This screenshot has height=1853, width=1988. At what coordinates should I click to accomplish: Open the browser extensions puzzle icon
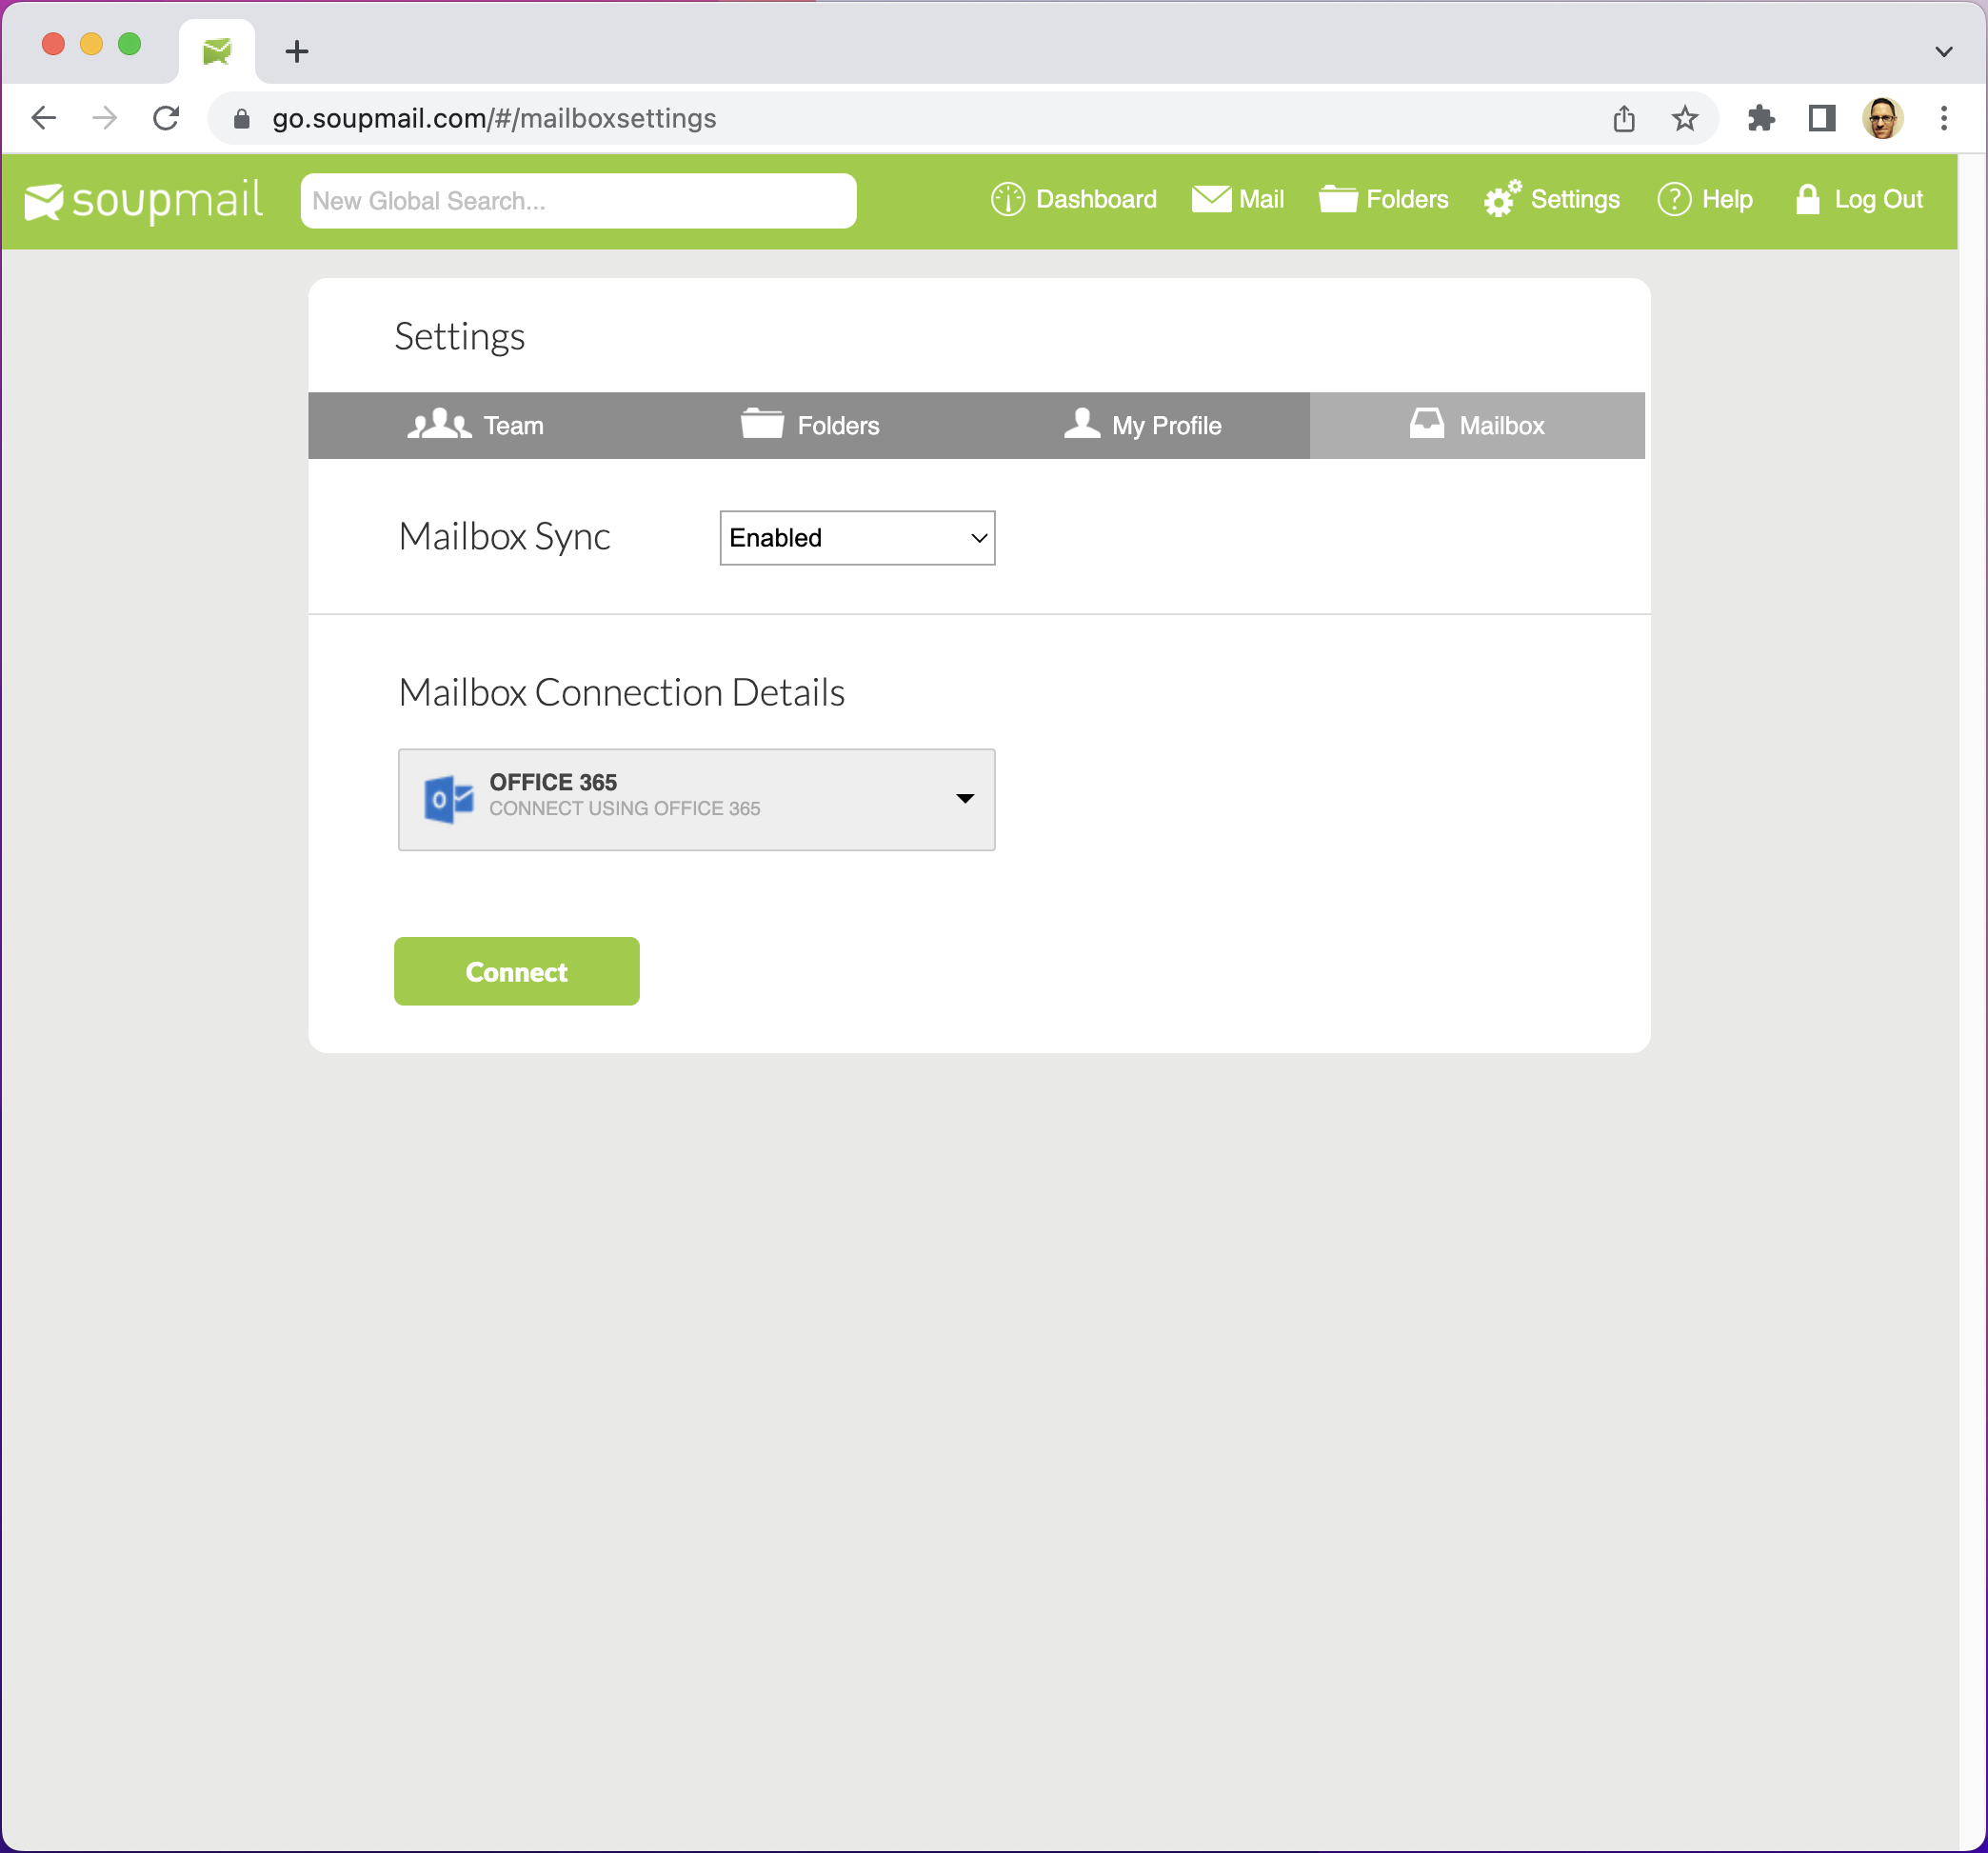pos(1760,119)
